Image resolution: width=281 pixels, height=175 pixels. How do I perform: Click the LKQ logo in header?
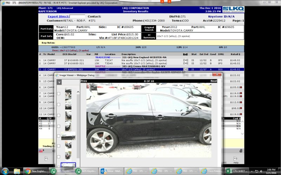(233, 9)
